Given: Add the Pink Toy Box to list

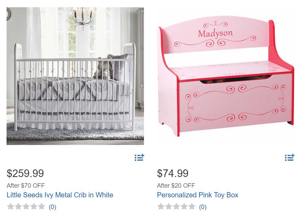Looking at the screenshot, I should [x=290, y=158].
